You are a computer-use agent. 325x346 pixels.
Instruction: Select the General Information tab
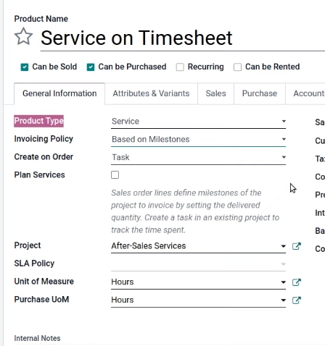59,93
